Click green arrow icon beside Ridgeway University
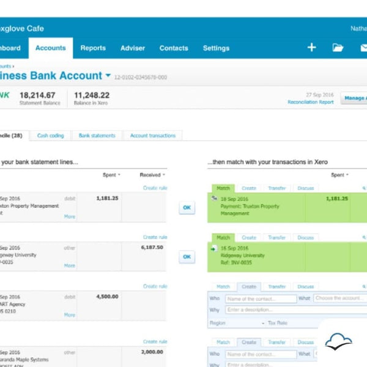This screenshot has width=367, height=367. pyautogui.click(x=214, y=248)
